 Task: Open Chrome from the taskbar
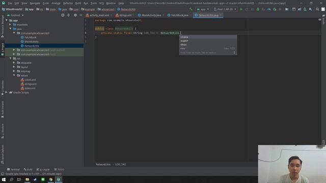(x=51, y=179)
